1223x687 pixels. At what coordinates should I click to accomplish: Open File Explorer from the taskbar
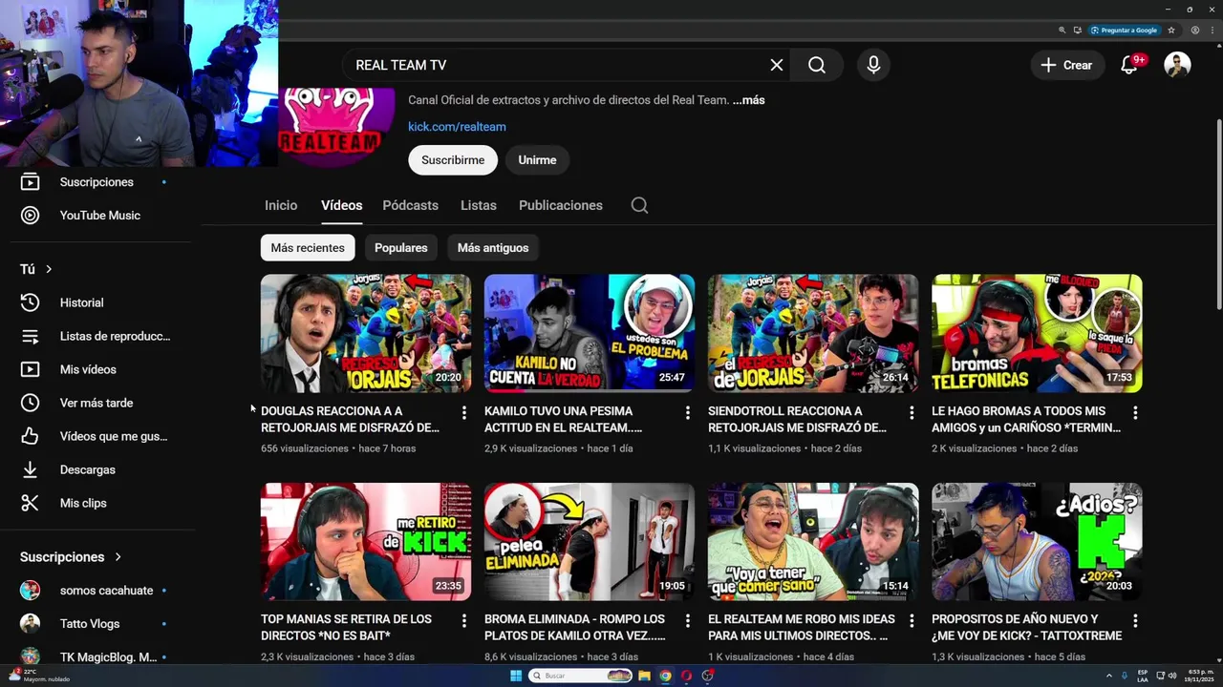[644, 676]
